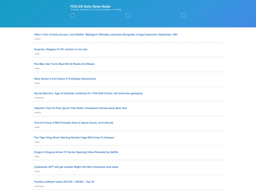Read the Pac-Man Geo mazes story
This screenshot has width=256, height=192.
pyautogui.click(x=64, y=64)
